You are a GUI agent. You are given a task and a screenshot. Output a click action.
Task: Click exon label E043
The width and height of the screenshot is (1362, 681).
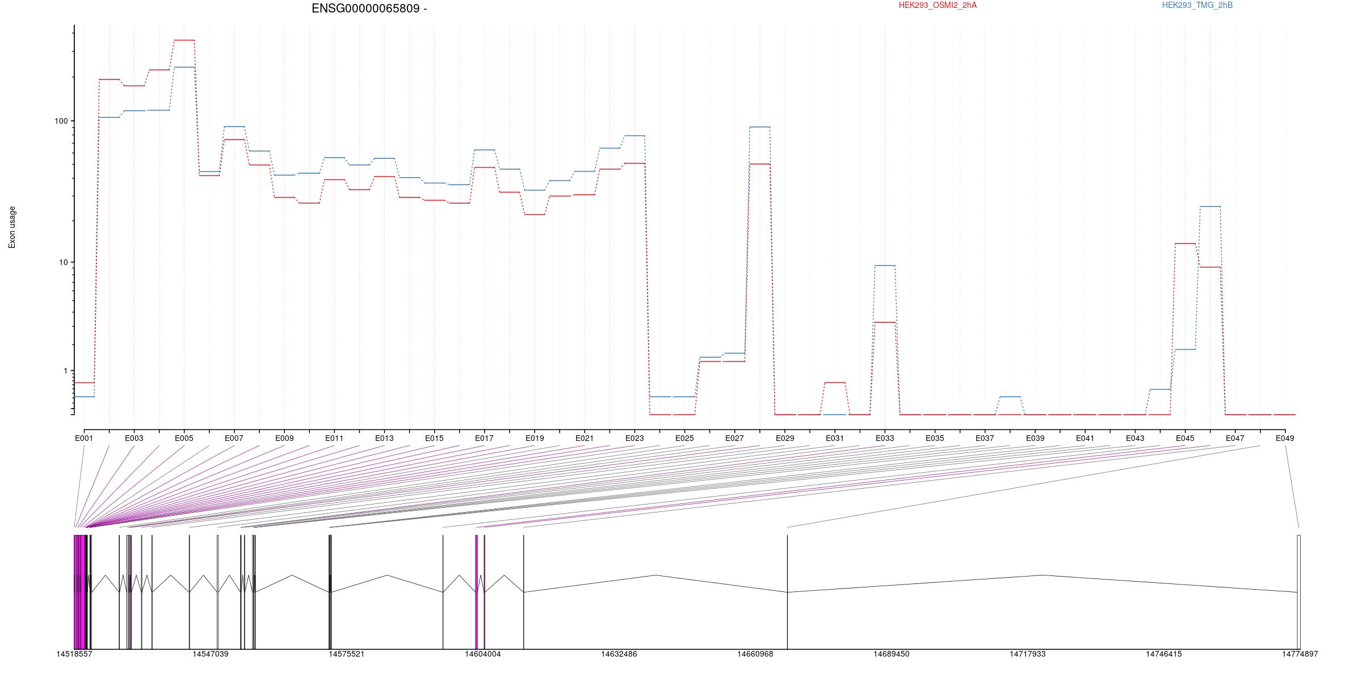coord(1135,438)
